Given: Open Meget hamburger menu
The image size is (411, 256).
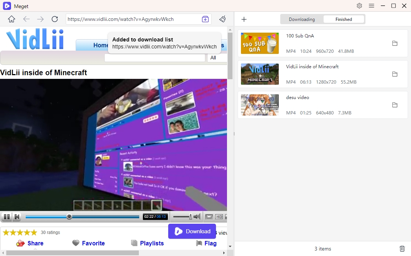Looking at the screenshot, I should pyautogui.click(x=371, y=6).
